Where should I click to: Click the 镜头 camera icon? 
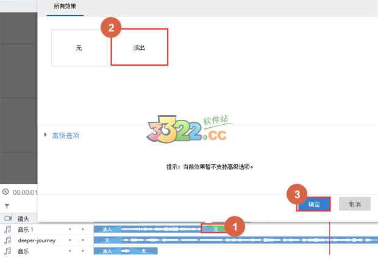click(8, 218)
